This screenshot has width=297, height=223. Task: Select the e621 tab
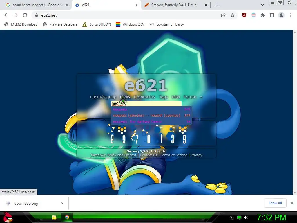[104, 5]
